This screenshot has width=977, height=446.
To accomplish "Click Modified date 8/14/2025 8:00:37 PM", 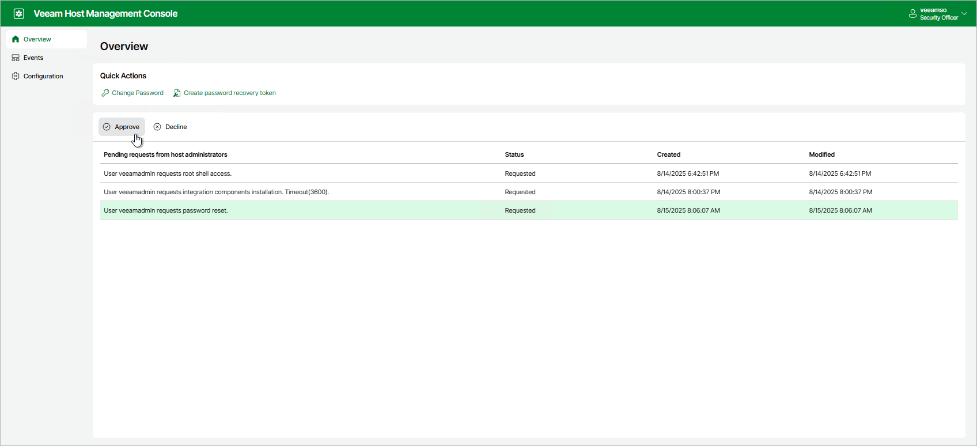I will coord(840,192).
